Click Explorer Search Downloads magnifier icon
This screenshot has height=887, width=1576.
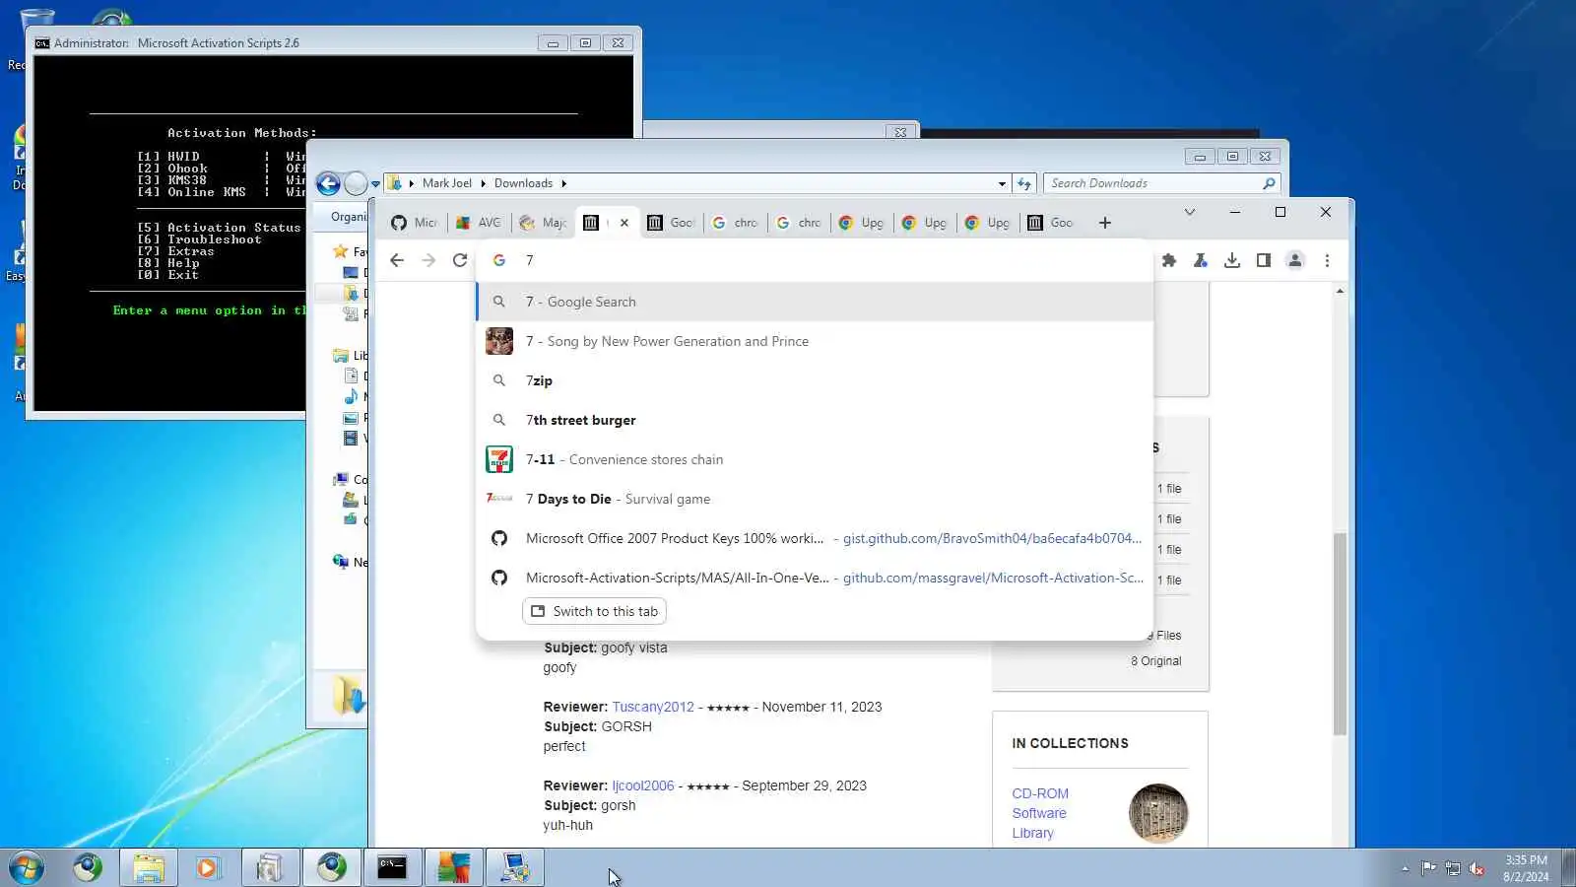1269,183
